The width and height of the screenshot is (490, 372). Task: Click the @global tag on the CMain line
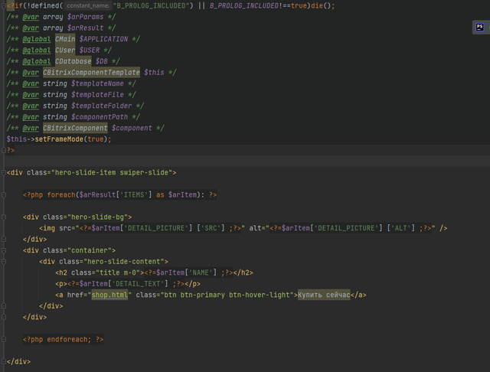(37, 39)
